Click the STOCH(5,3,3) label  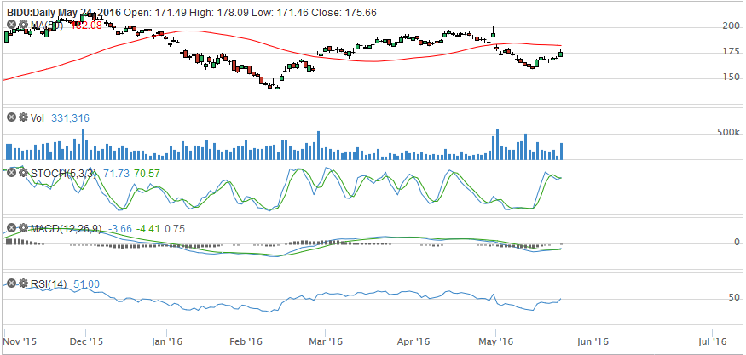(x=63, y=174)
